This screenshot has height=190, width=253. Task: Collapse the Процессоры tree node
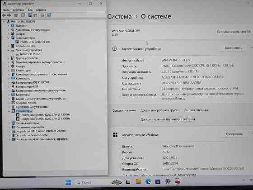[x=9, y=111]
